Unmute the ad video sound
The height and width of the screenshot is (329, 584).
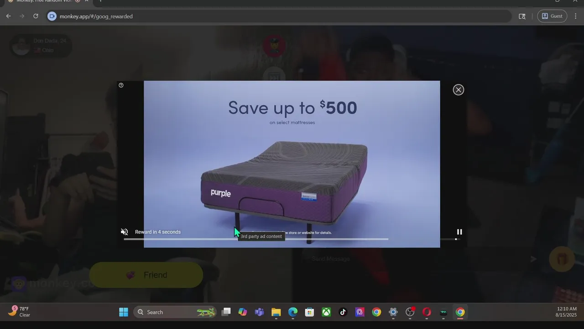click(124, 232)
